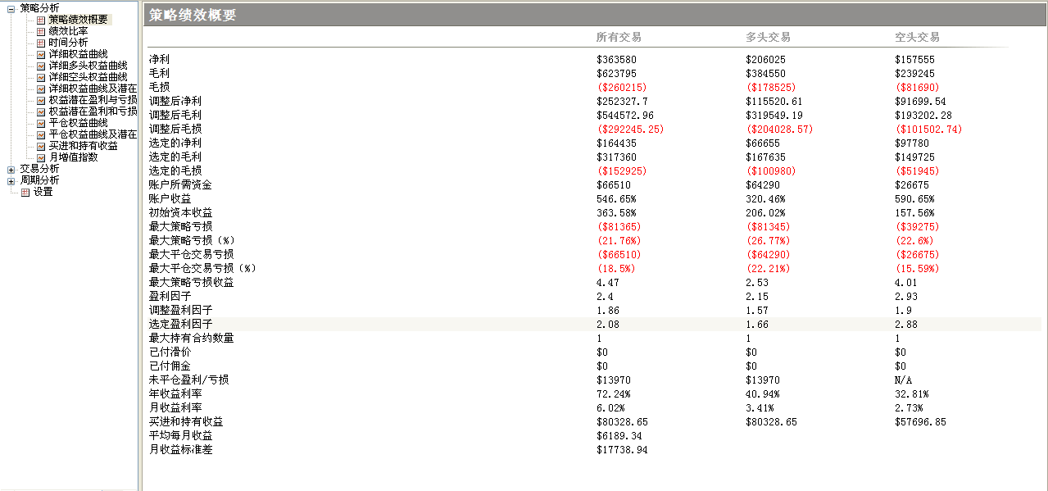Click the table icon beside 绩效比率
1048x491 pixels.
41,31
